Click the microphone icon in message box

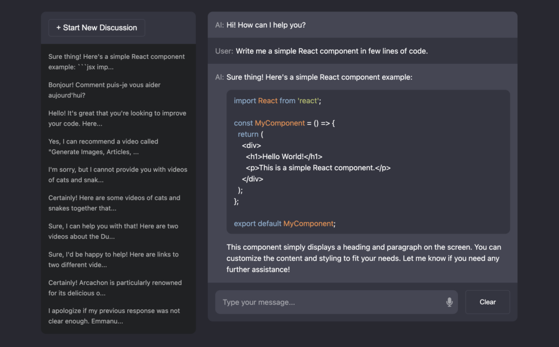pos(449,302)
